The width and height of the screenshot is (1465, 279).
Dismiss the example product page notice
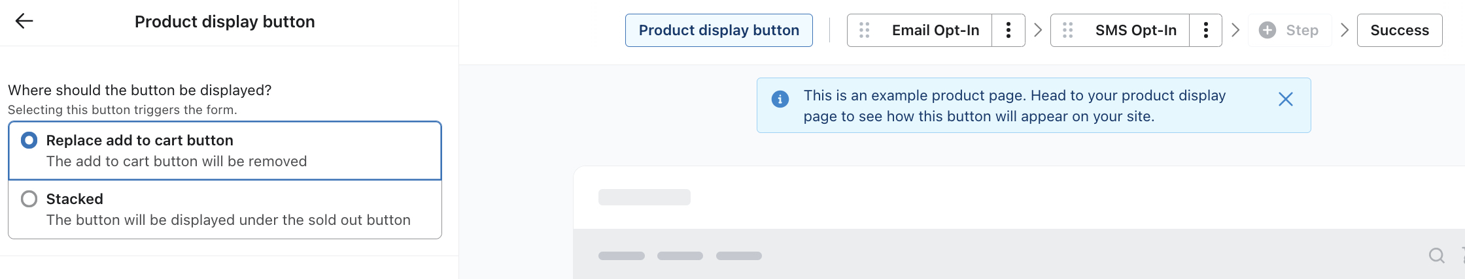click(x=1285, y=99)
